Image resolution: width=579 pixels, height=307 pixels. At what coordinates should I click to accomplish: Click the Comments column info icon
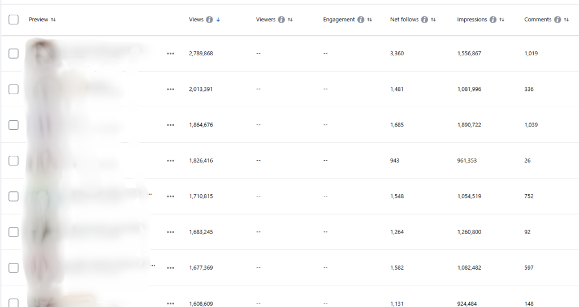click(x=558, y=20)
